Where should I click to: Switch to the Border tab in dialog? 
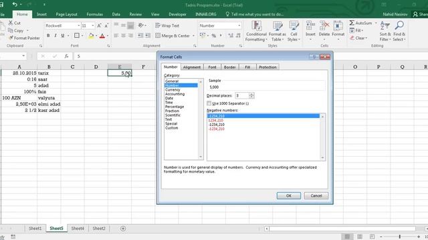[x=229, y=67]
